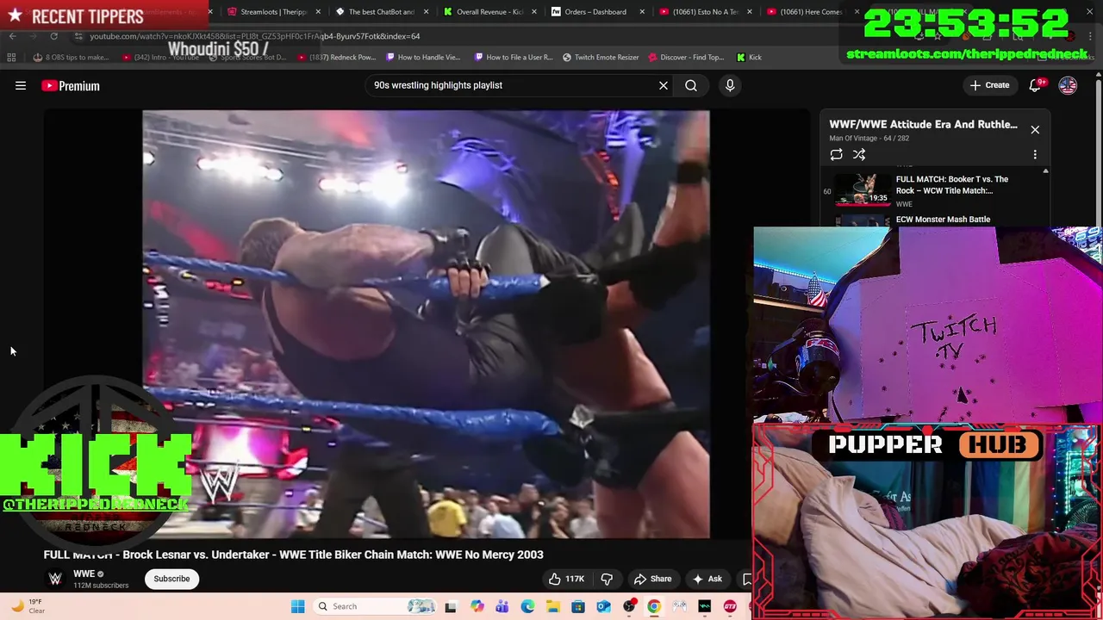Dislike the video with the thumbs-down
The height and width of the screenshot is (620, 1103).
pyautogui.click(x=607, y=579)
